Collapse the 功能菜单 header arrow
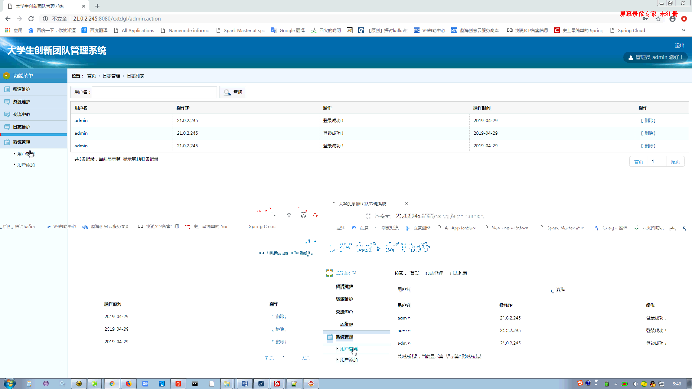The height and width of the screenshot is (389, 692). (x=6, y=76)
